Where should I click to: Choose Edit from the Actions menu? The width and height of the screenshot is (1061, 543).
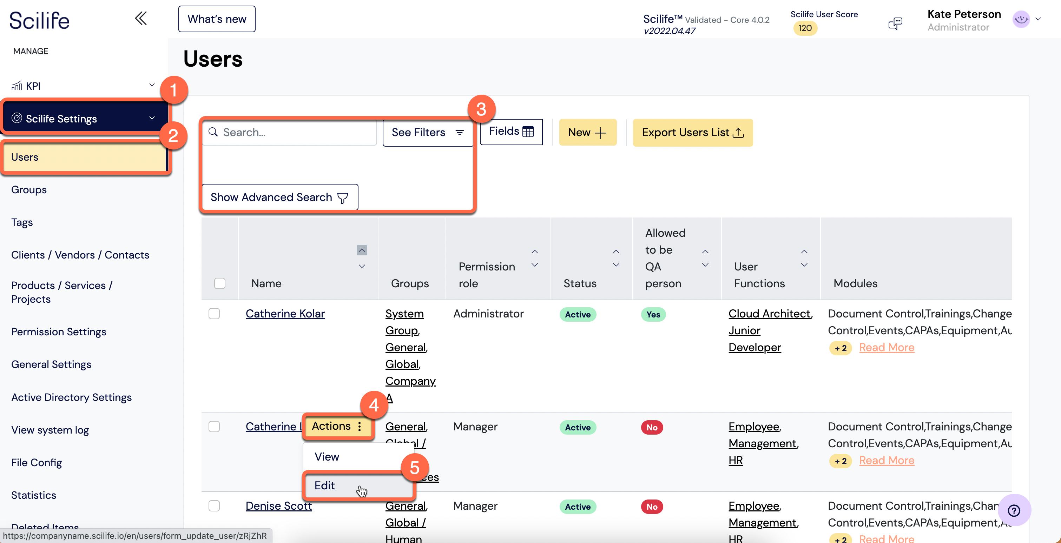[324, 485]
